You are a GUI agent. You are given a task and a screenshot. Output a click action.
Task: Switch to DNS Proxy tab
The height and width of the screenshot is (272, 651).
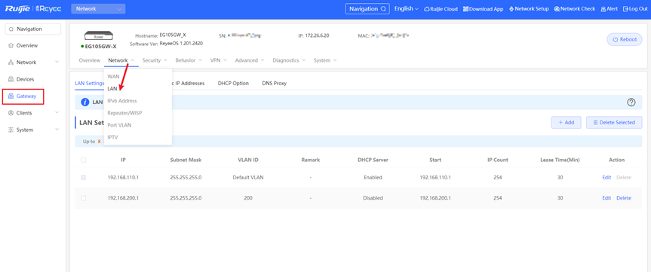point(275,84)
